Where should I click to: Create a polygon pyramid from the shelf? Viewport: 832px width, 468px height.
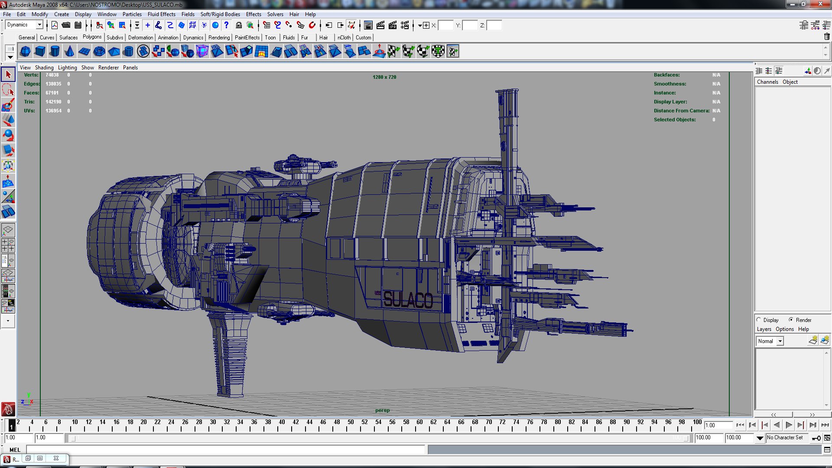pyautogui.click(x=114, y=51)
